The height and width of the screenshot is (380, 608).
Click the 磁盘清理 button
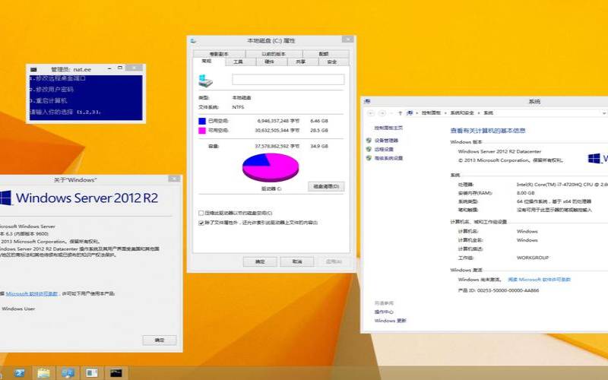pos(326,186)
